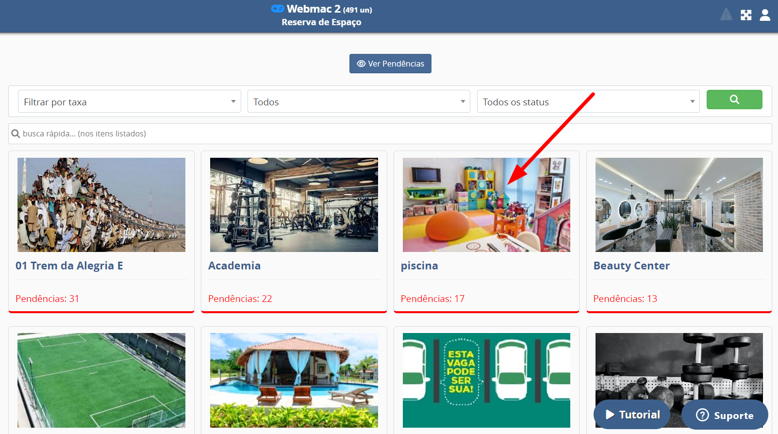Toggle fullscreen with the expand icon
This screenshot has width=778, height=434.
point(746,15)
